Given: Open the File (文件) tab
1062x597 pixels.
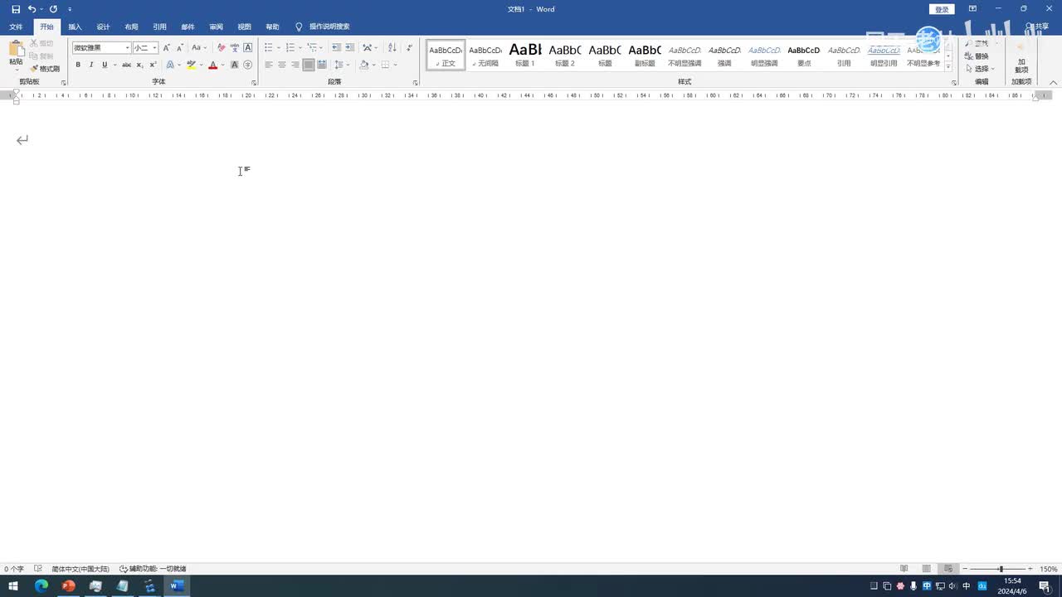Looking at the screenshot, I should [x=16, y=27].
